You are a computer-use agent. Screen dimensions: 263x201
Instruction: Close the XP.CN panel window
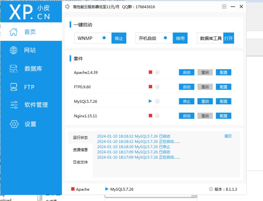[241, 6]
